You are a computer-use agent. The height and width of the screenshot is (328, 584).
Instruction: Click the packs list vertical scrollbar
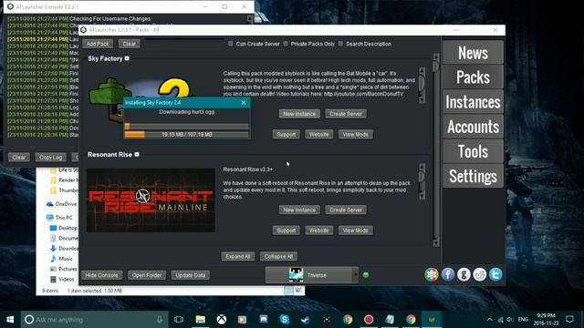pyautogui.click(x=436, y=149)
